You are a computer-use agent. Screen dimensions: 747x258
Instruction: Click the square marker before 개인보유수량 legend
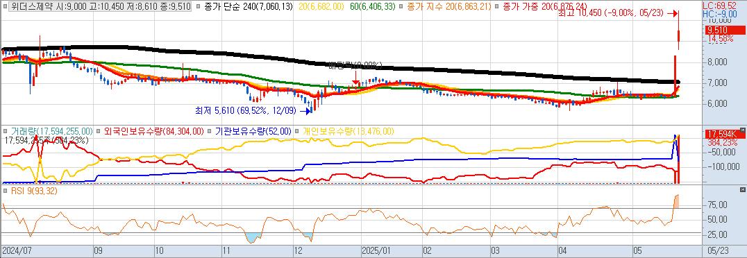[297, 131]
